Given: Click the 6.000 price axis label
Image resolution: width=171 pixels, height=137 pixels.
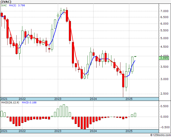Looking at the screenshot, I should pos(164,24).
